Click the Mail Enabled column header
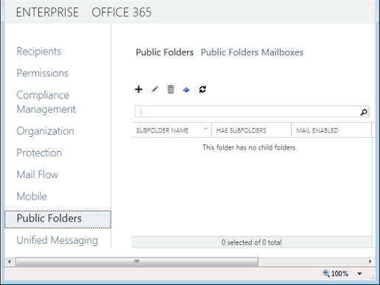Viewport: 380px width, 285px height. [x=331, y=130]
